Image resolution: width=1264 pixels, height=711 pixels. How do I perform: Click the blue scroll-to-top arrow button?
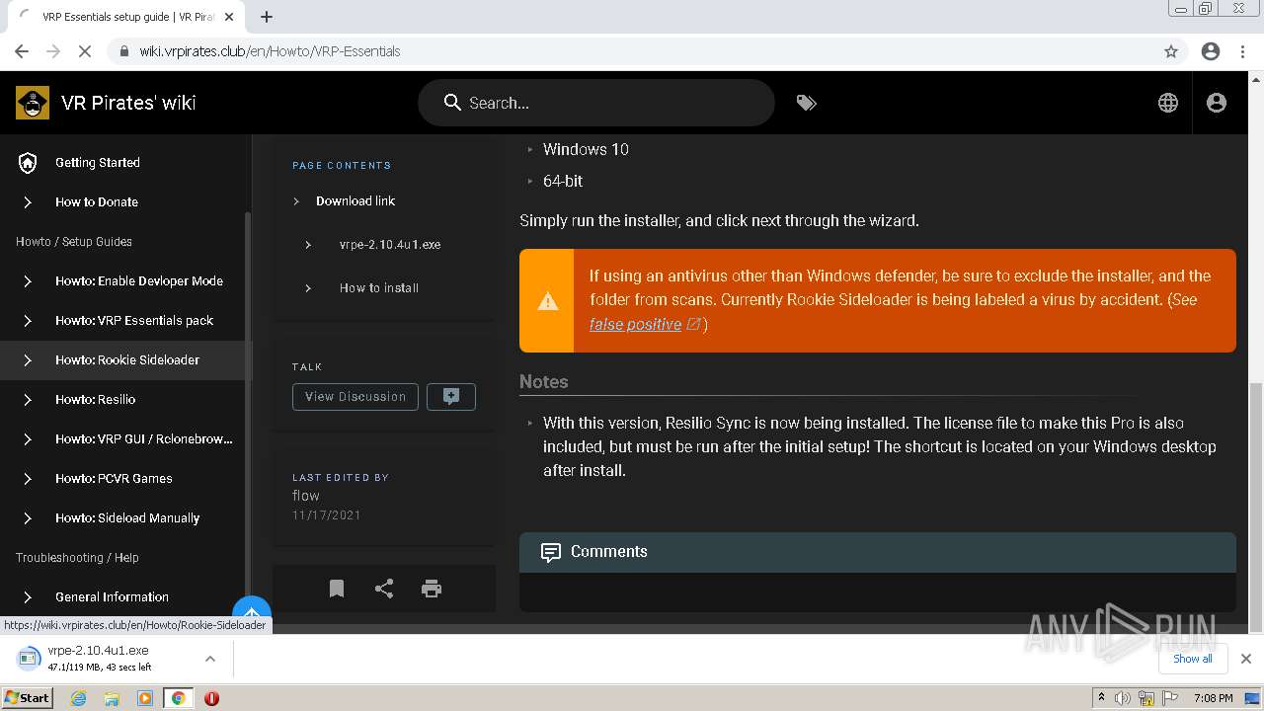click(252, 614)
